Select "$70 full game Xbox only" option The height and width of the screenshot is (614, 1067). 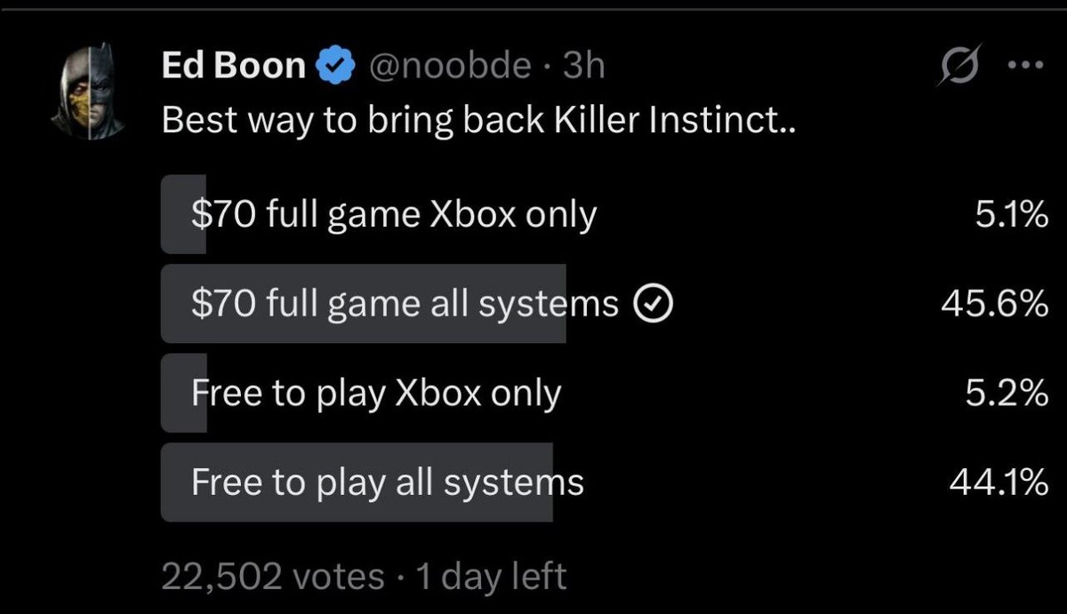(x=394, y=215)
